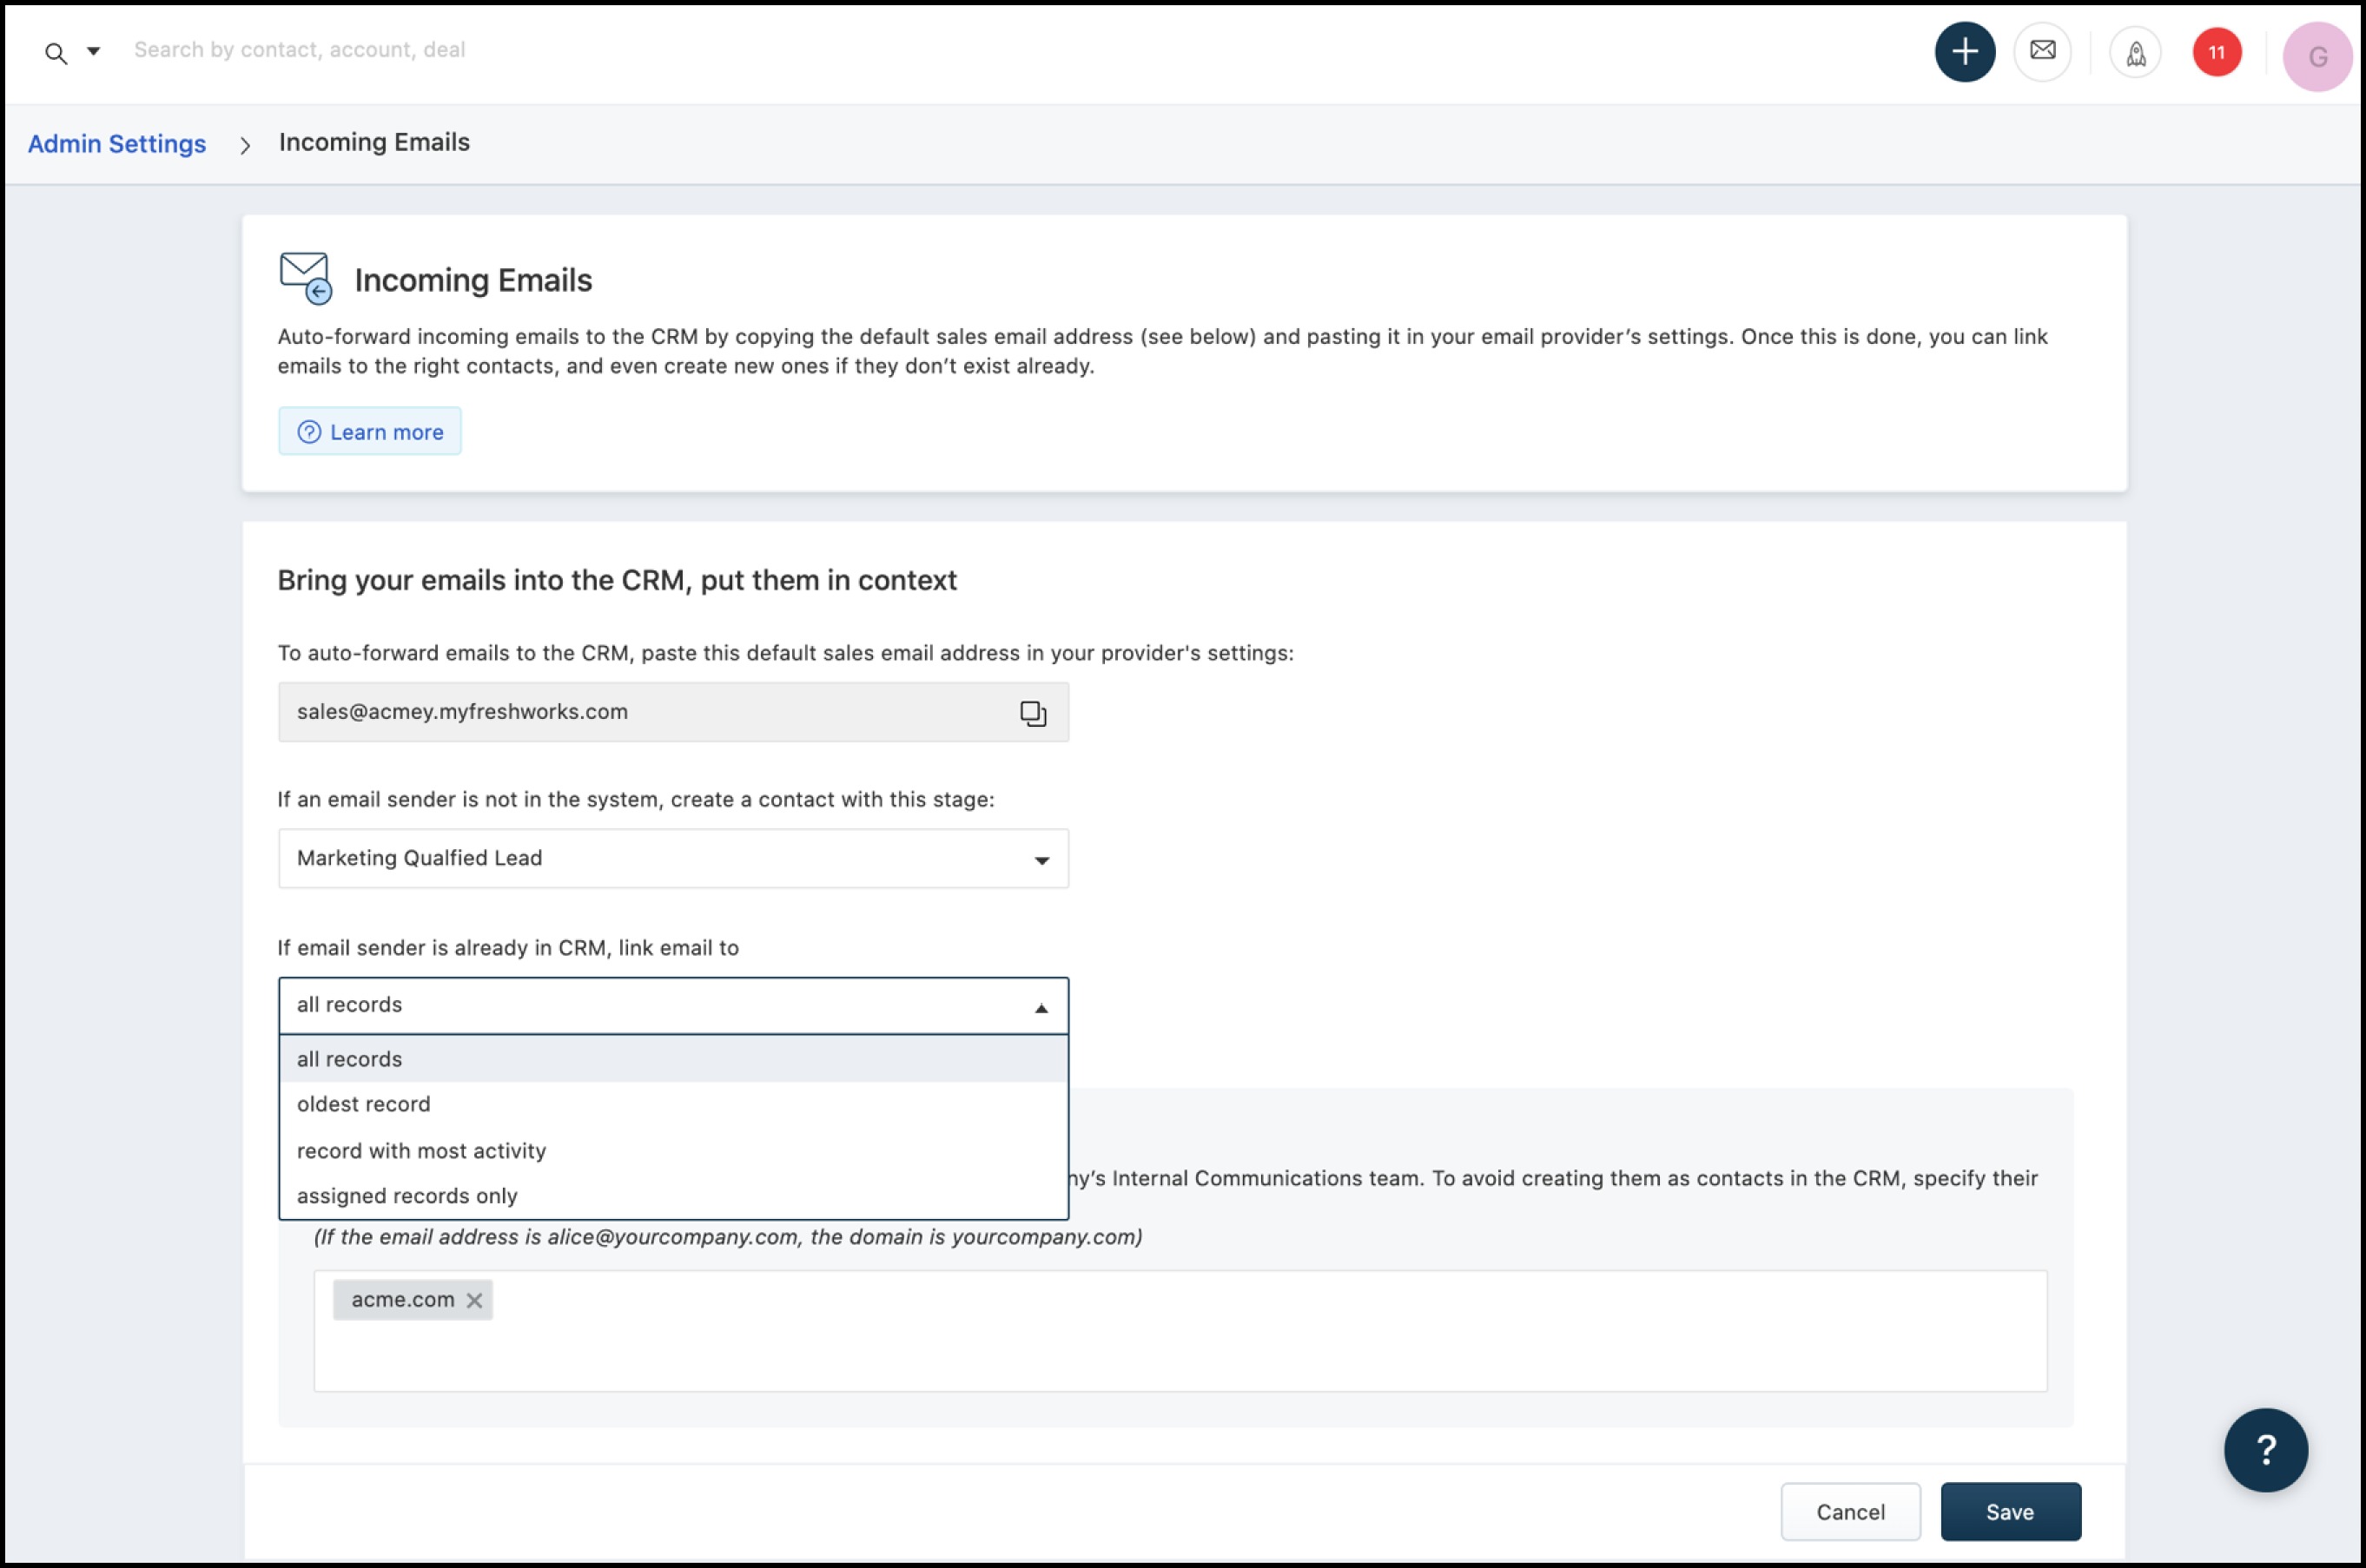Open the profile avatar labeled G
This screenshot has height=1568, width=2366.
[2316, 57]
